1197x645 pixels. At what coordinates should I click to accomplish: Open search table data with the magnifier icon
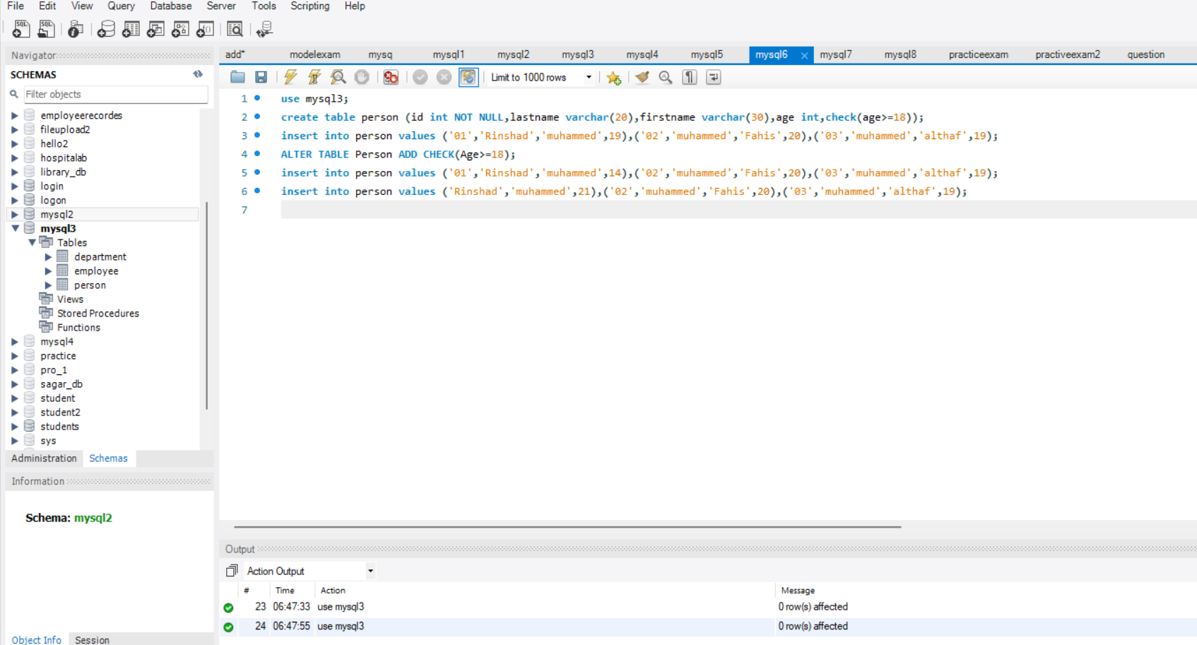tap(235, 30)
